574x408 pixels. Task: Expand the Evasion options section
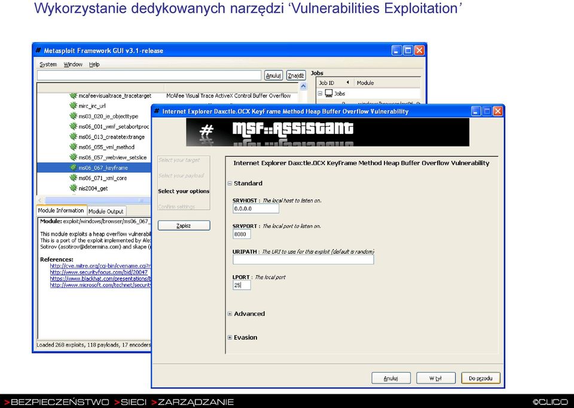tap(230, 337)
